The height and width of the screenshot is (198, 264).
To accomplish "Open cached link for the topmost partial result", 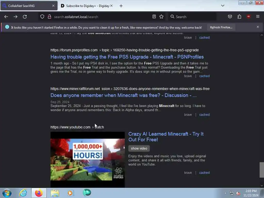I will [204, 38].
